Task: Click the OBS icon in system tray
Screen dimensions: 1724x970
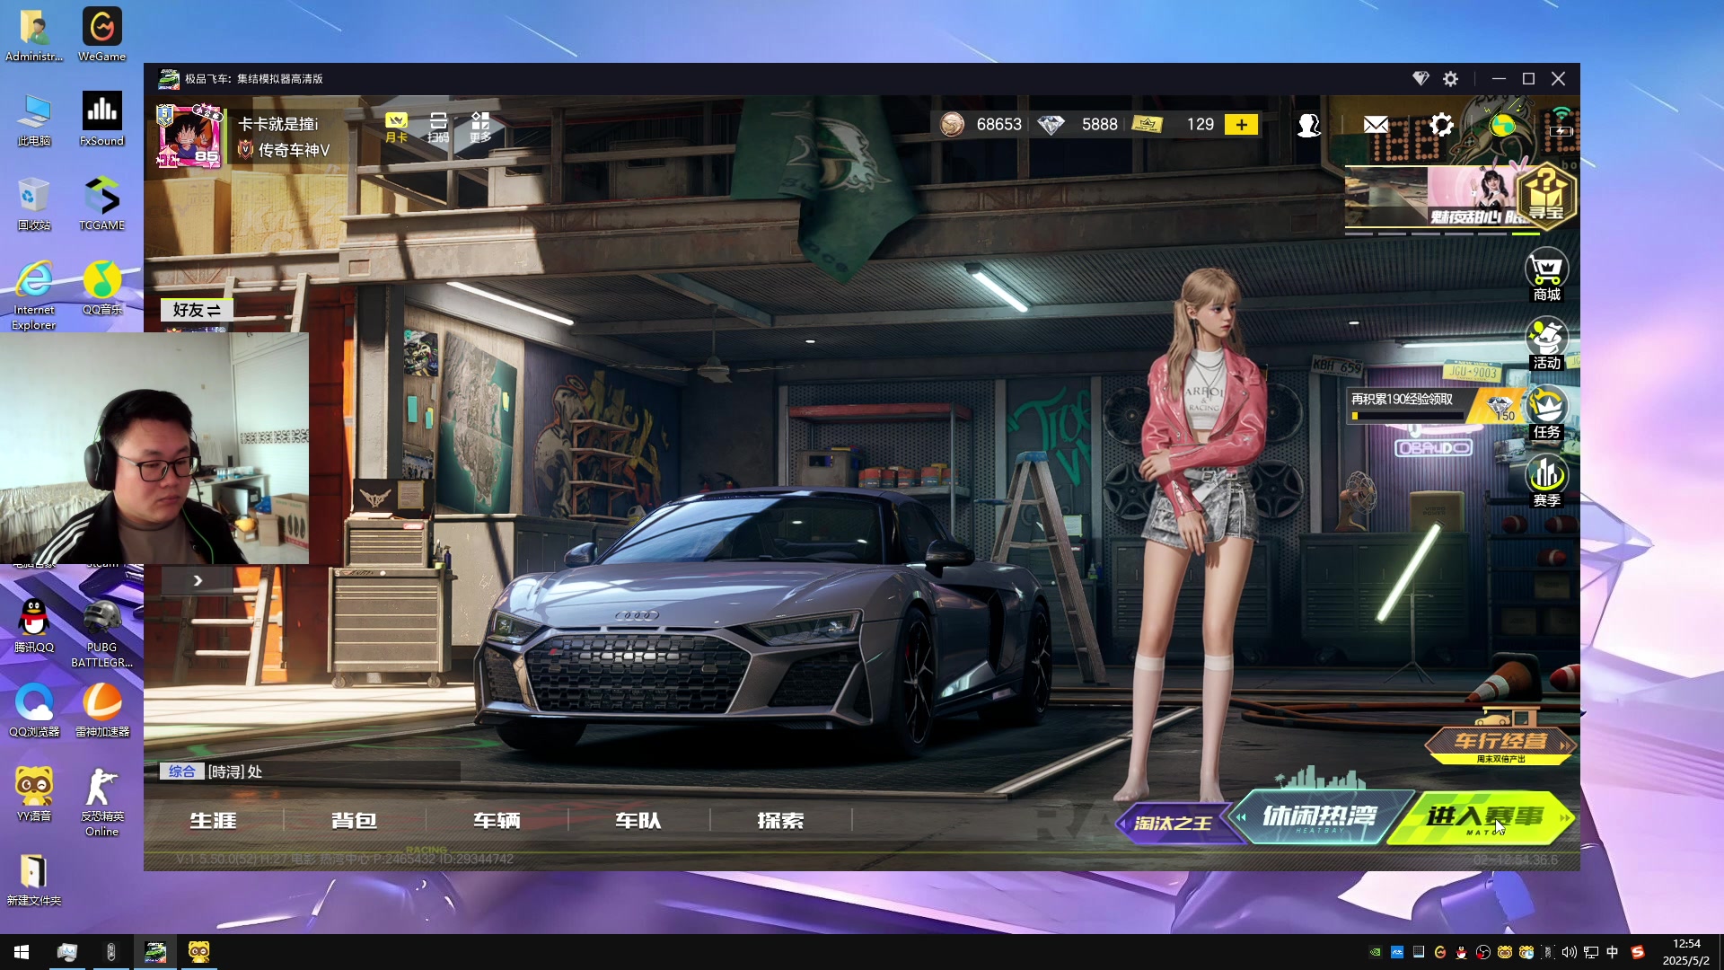Action: 1482,952
